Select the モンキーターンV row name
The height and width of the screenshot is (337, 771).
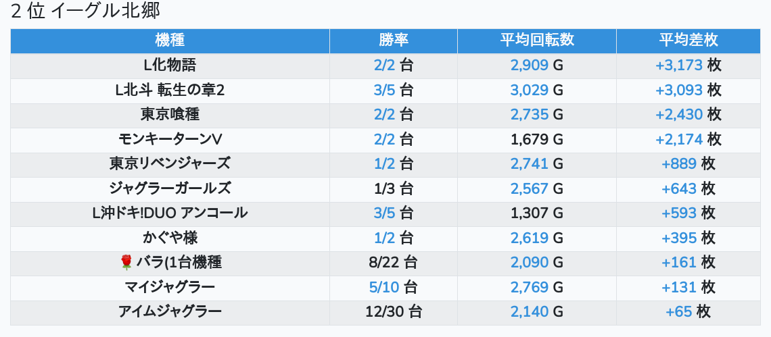click(x=170, y=140)
